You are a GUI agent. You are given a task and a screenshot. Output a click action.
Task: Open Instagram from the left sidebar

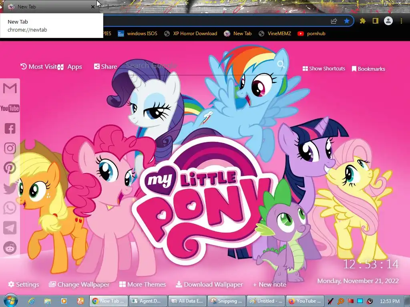[x=10, y=148]
